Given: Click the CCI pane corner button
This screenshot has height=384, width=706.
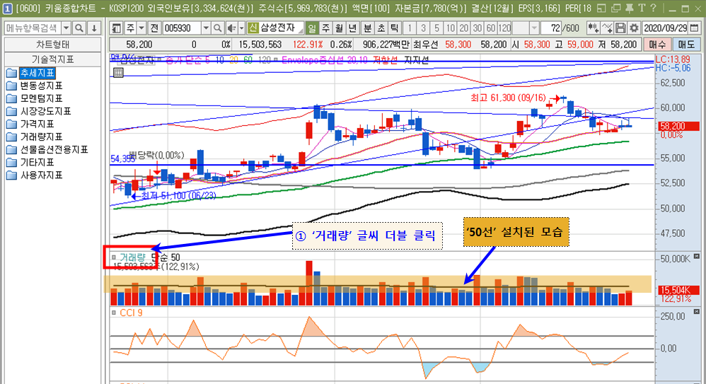Looking at the screenshot, I should [697, 312].
